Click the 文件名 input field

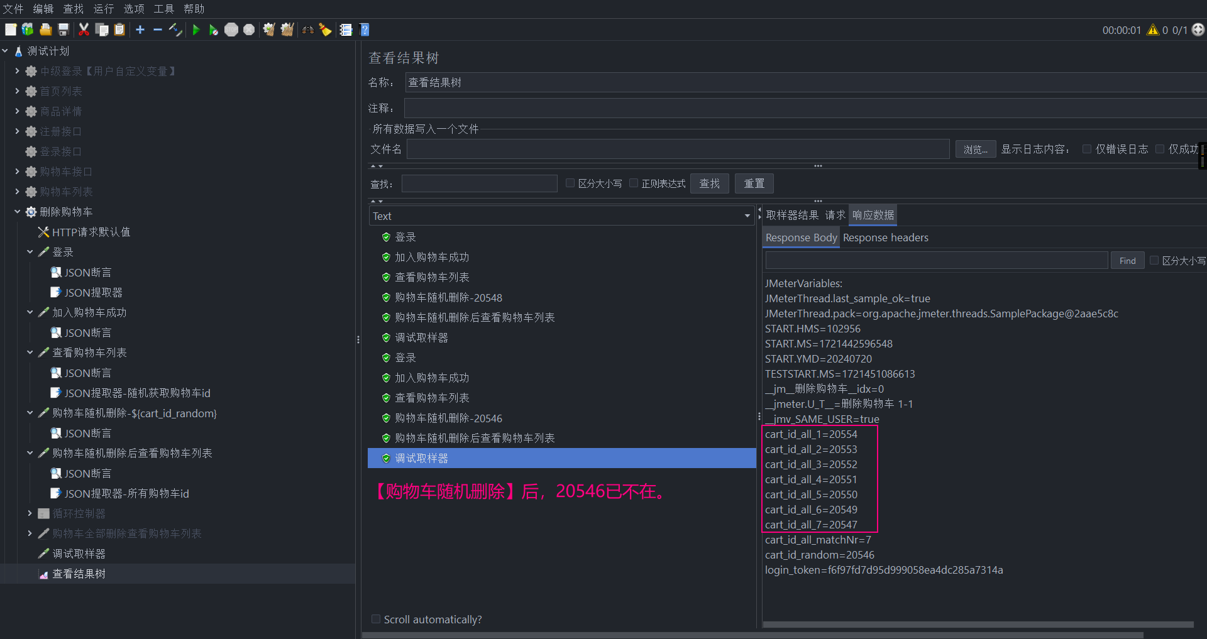click(678, 149)
